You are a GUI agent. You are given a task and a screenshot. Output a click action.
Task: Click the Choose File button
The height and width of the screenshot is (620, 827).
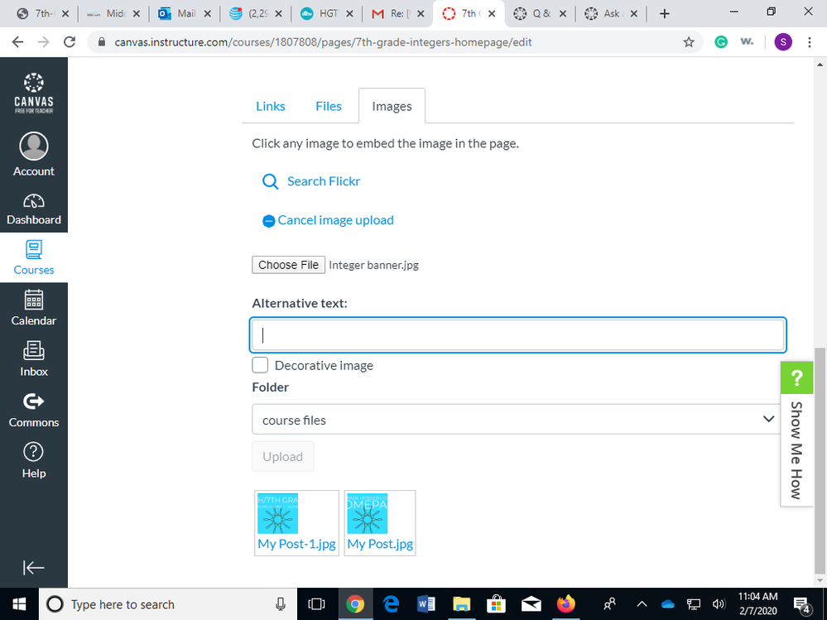point(288,265)
